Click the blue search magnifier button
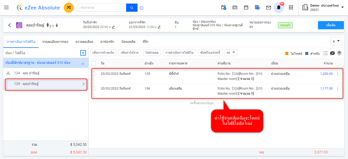Screen dimensions: 348x159 [x=132, y=8]
